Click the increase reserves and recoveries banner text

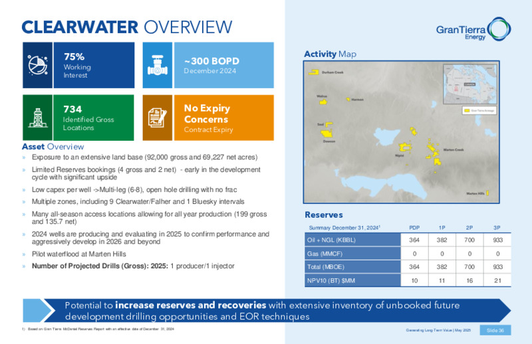pyautogui.click(x=262, y=310)
